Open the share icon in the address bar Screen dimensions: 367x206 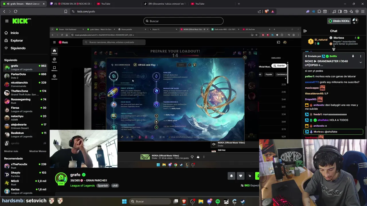[259, 11]
